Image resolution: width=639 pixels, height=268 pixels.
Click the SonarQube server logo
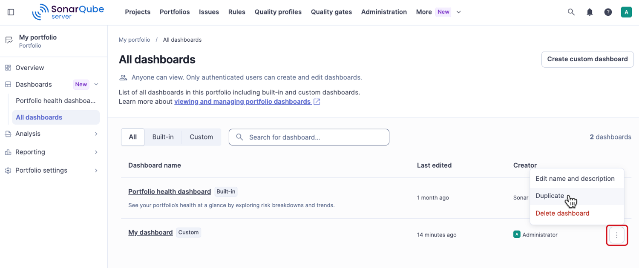[x=68, y=12]
